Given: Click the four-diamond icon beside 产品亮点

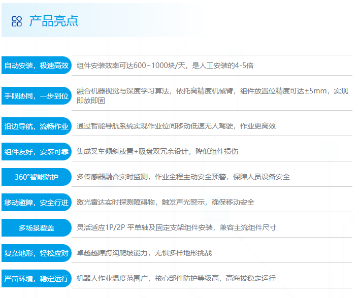Looking at the screenshot, I should [x=17, y=21].
